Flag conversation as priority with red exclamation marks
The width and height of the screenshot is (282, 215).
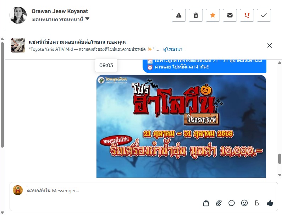pyautogui.click(x=247, y=15)
